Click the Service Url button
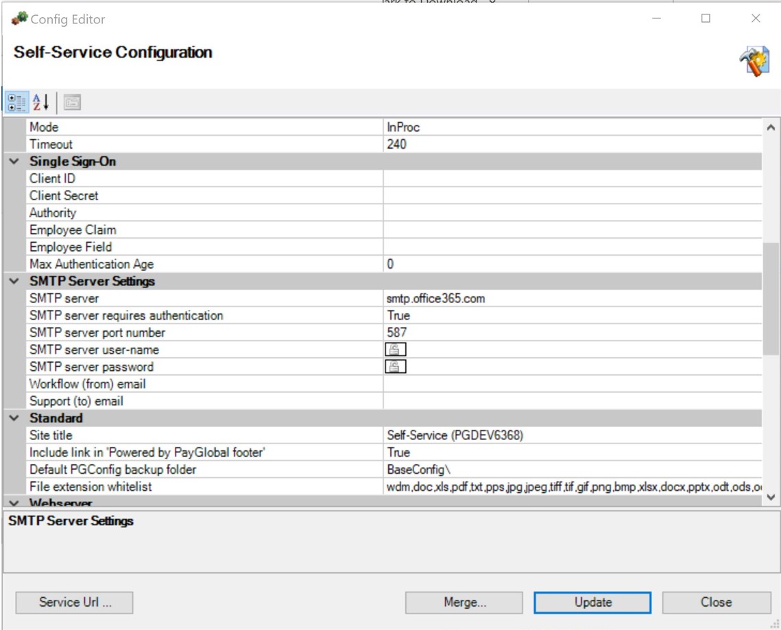781x630 pixels. pyautogui.click(x=73, y=603)
